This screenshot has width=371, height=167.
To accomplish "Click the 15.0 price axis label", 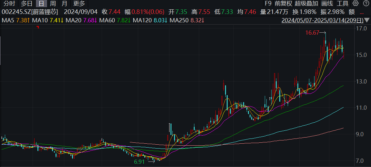I will (x=361, y=55).
